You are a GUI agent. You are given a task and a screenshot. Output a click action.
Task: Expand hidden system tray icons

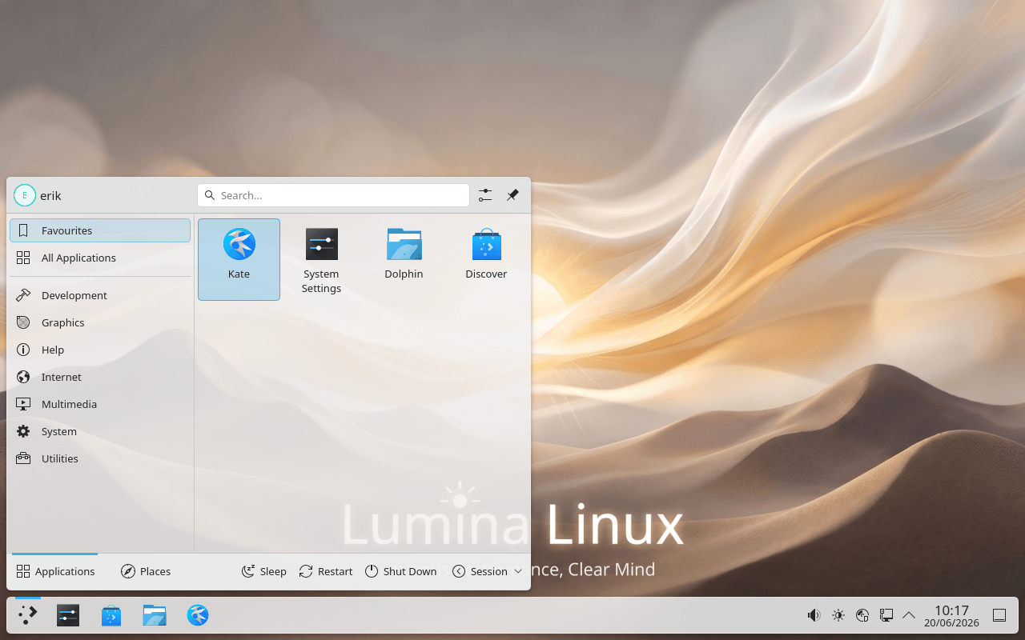[x=909, y=615]
